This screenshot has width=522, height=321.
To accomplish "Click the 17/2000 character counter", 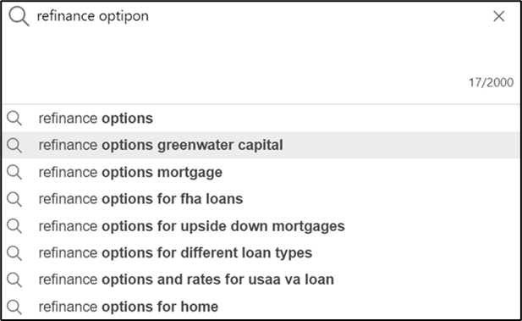I will pos(491,82).
